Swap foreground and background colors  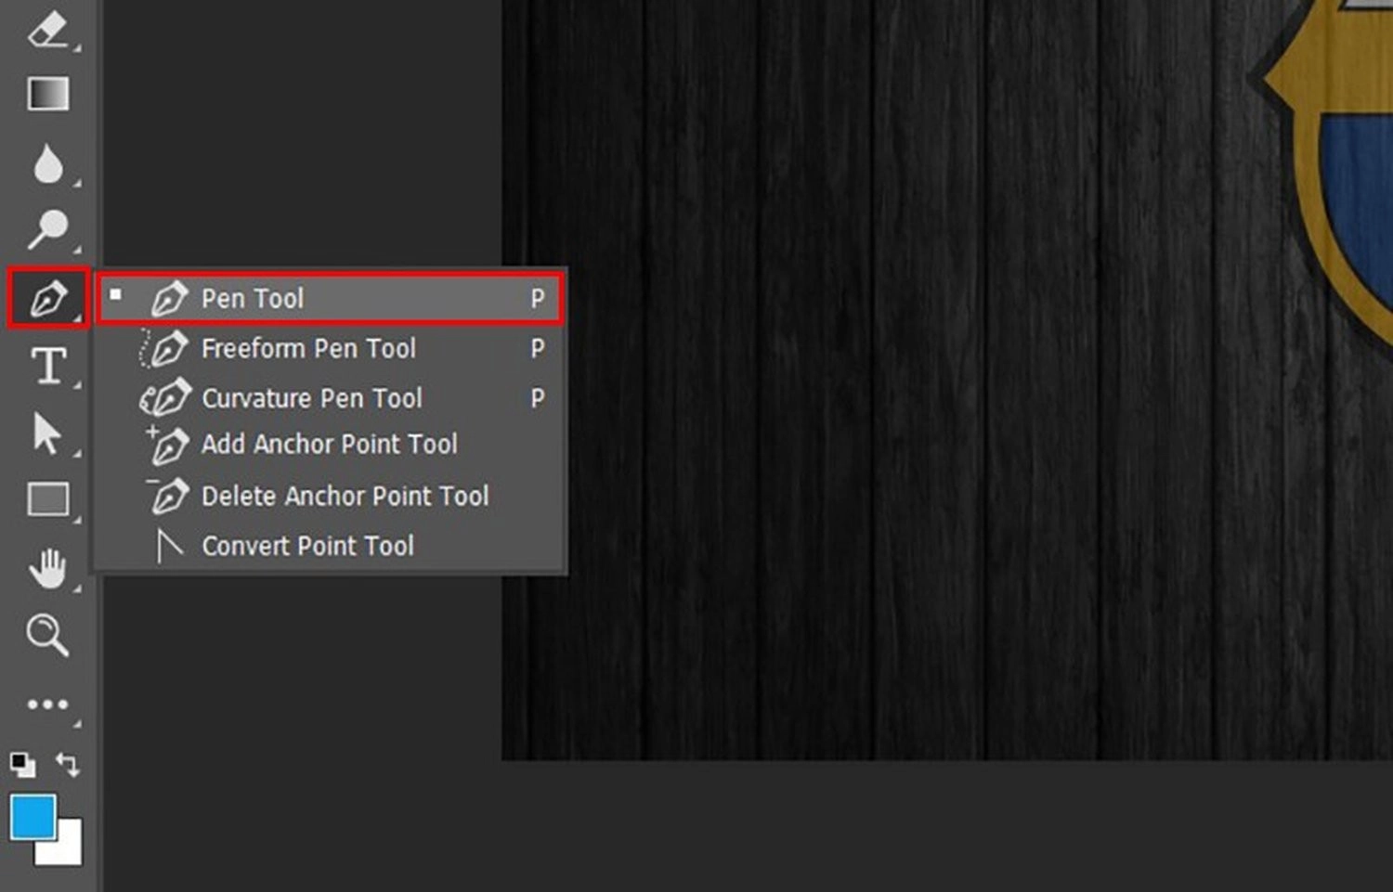[x=68, y=765]
